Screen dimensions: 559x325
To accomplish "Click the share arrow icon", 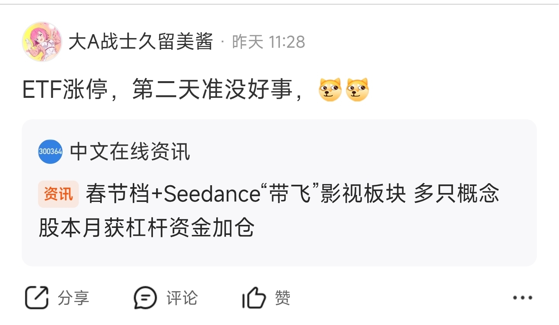I will click(x=37, y=298).
